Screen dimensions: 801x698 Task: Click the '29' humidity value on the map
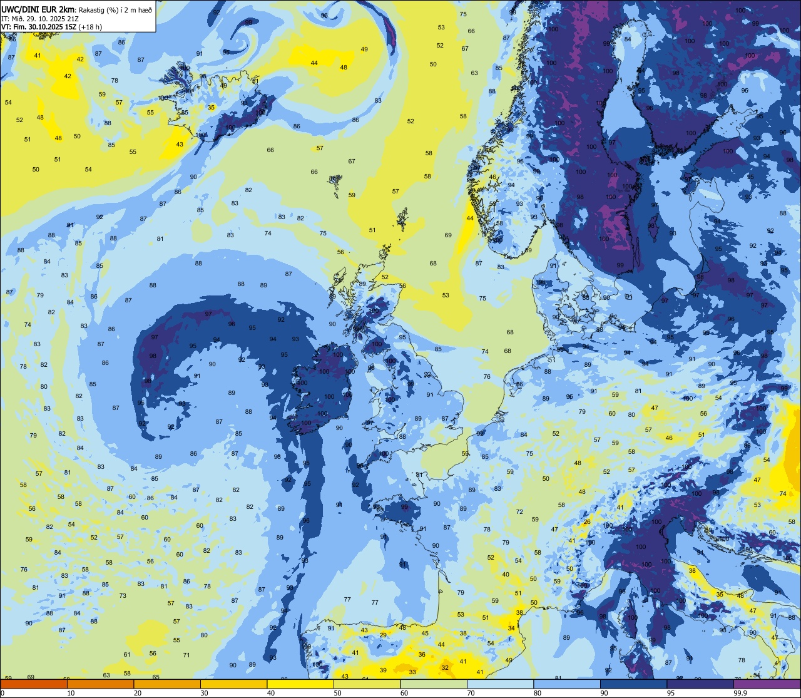click(x=383, y=635)
